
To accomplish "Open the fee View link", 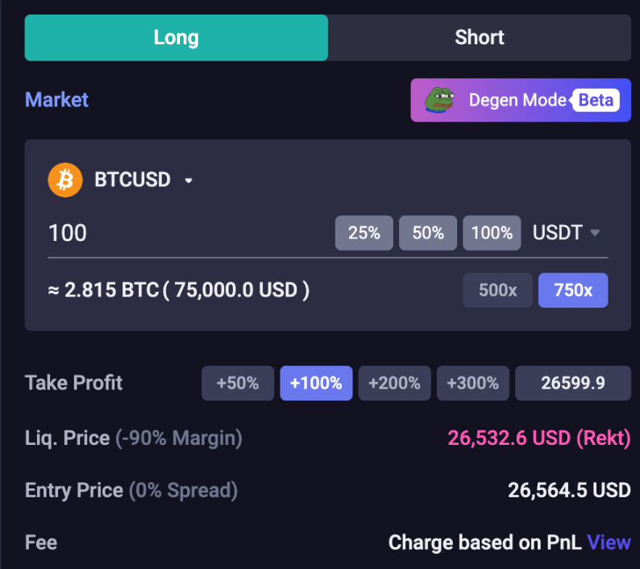I will click(x=609, y=542).
